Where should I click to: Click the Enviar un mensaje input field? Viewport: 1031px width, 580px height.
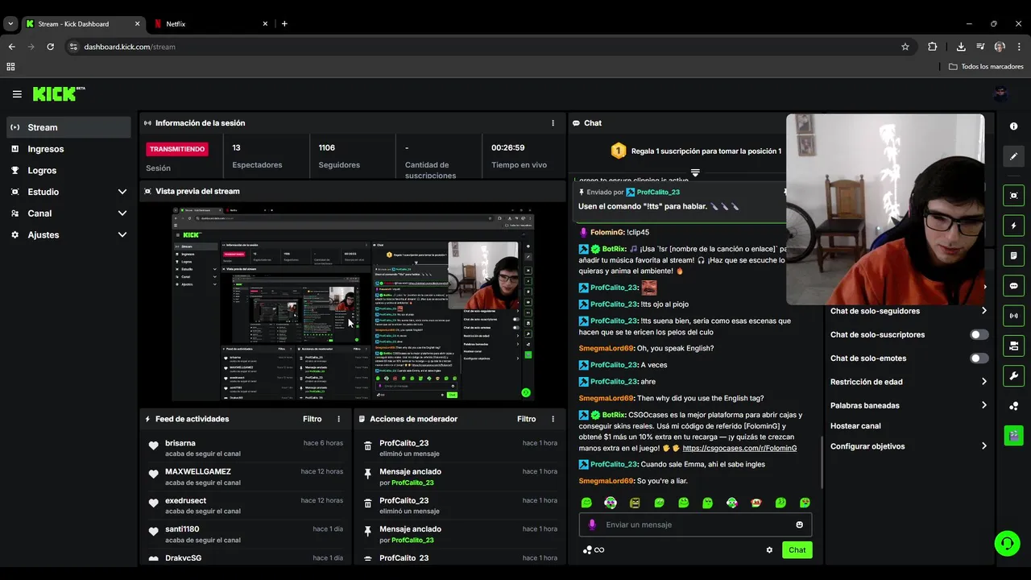click(x=695, y=524)
